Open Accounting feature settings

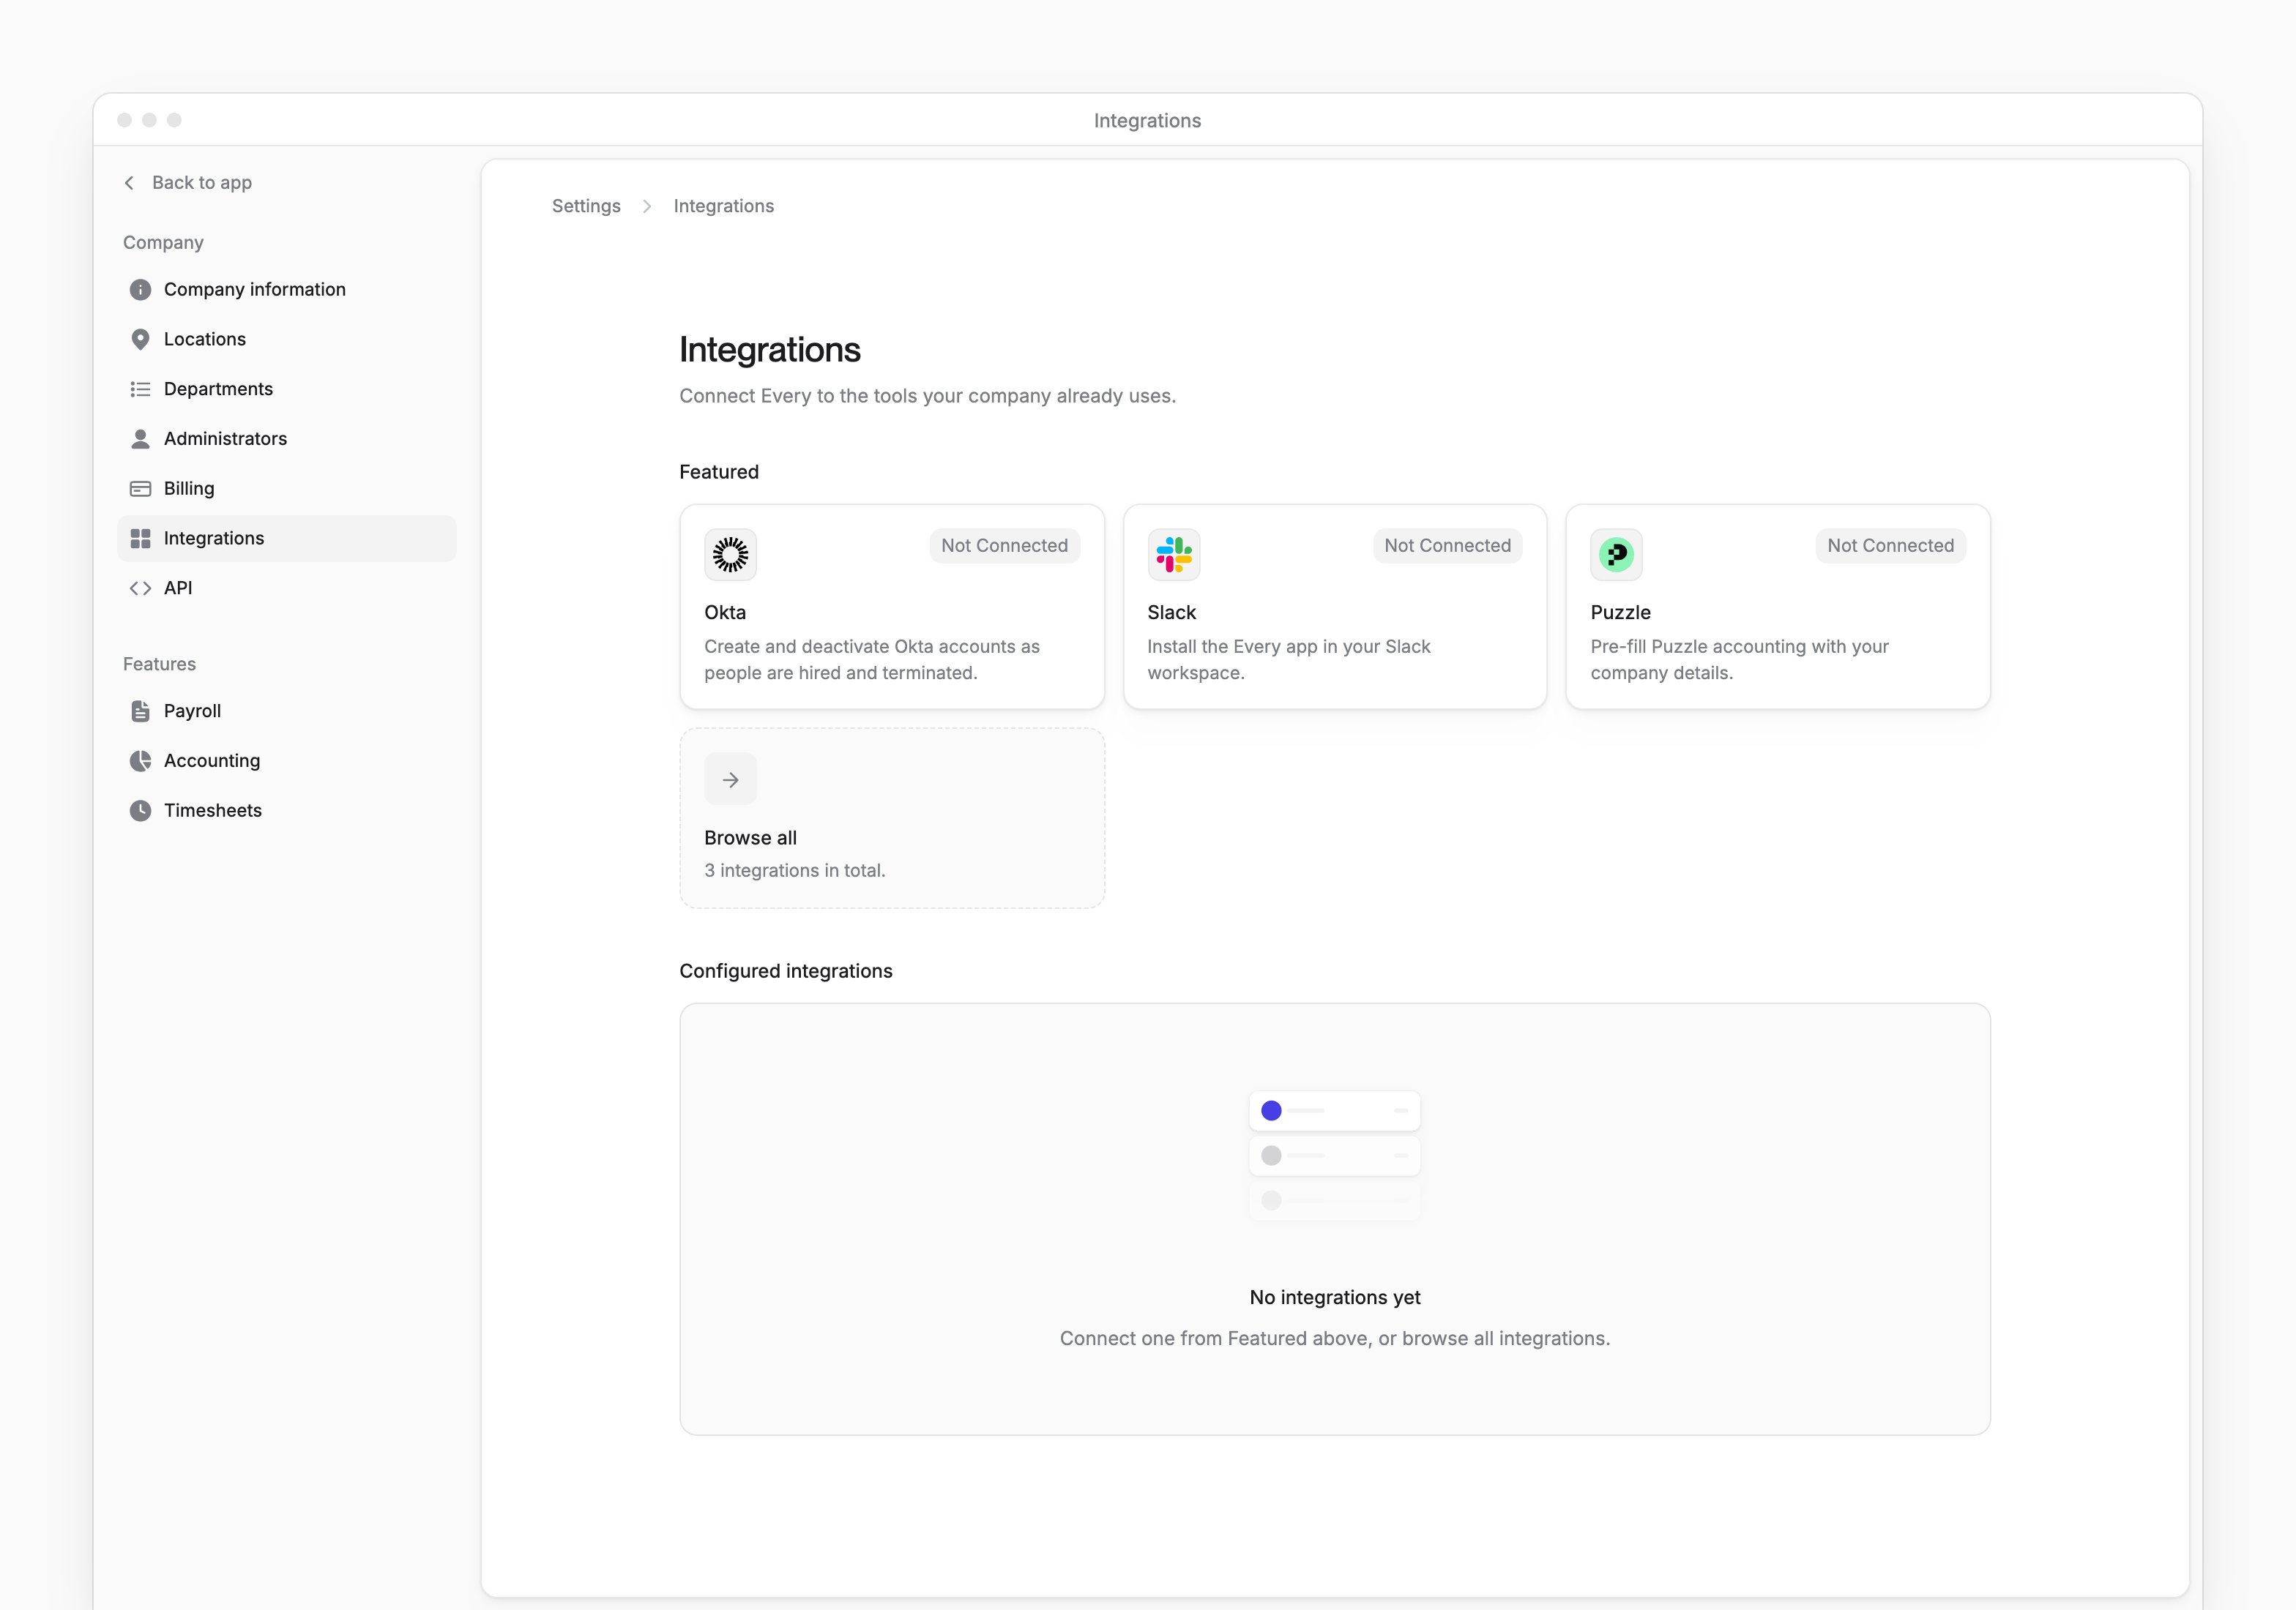[x=287, y=760]
